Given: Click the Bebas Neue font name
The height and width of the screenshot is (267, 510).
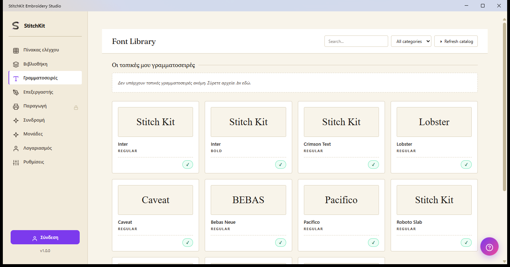Looking at the screenshot, I should tap(223, 222).
